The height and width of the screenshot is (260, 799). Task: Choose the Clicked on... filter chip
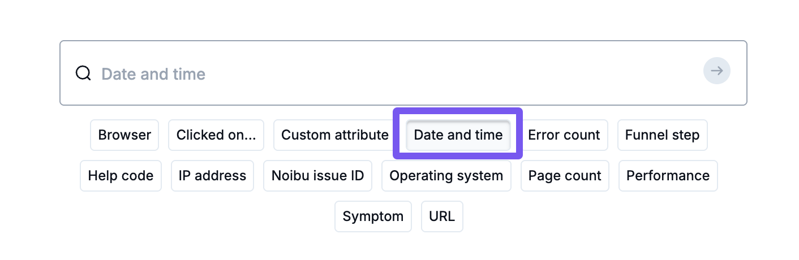click(x=216, y=135)
